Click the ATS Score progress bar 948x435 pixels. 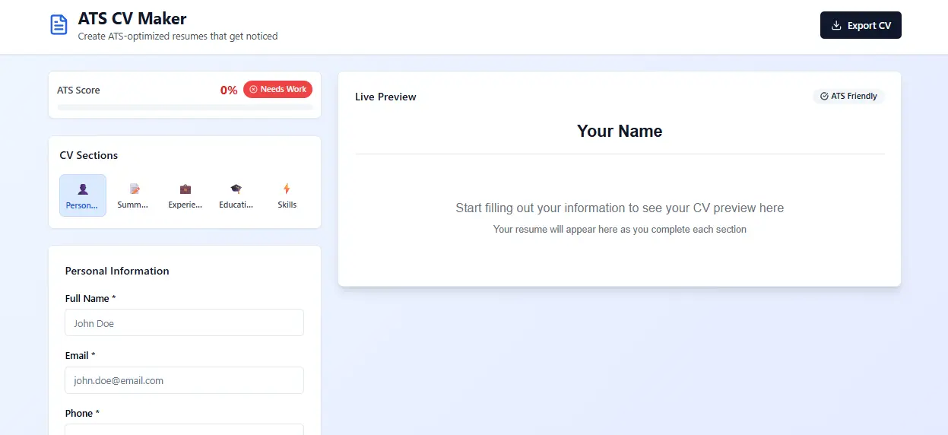coord(185,107)
